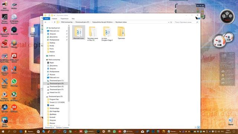This screenshot has width=238, height=134.
Task: Open the Windows Start menu
Action: pyautogui.click(x=3, y=131)
